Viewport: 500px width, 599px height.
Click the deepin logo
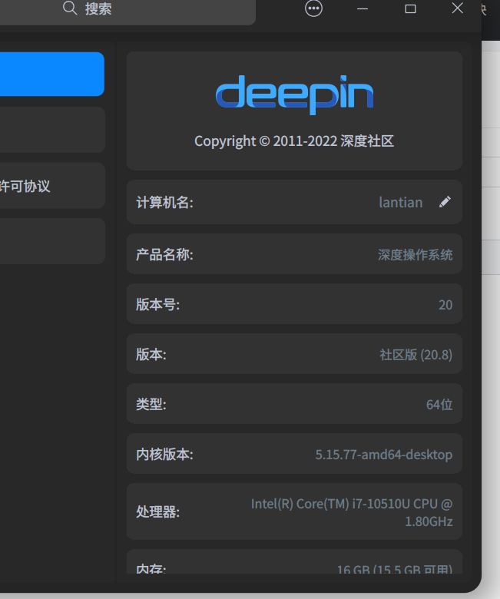tap(294, 94)
